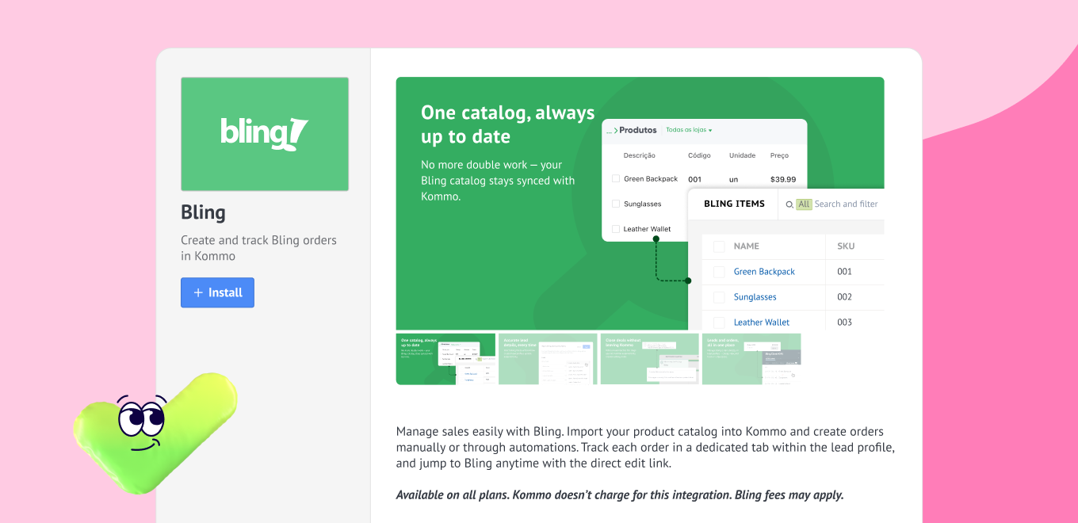Install the Bling integration
This screenshot has height=523, width=1078.
pos(217,292)
